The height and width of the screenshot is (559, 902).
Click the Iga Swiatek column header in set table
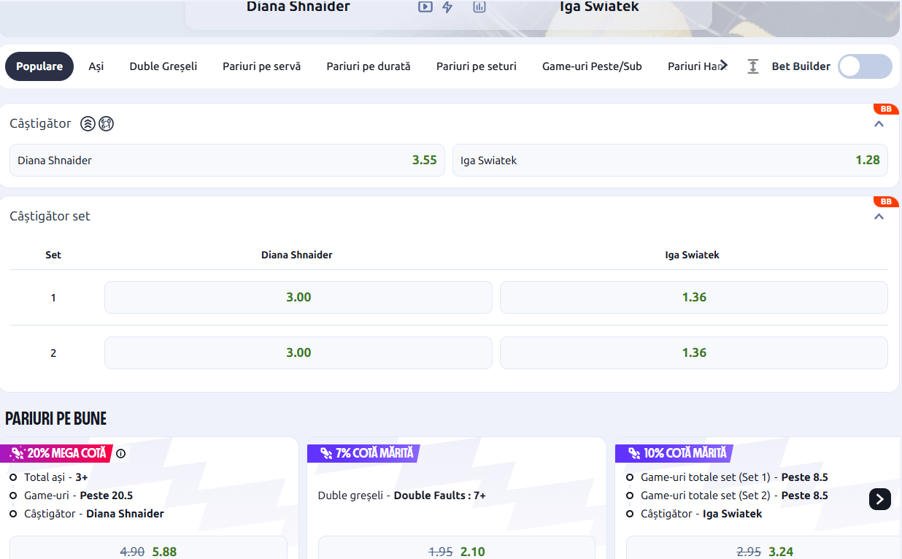(x=693, y=255)
